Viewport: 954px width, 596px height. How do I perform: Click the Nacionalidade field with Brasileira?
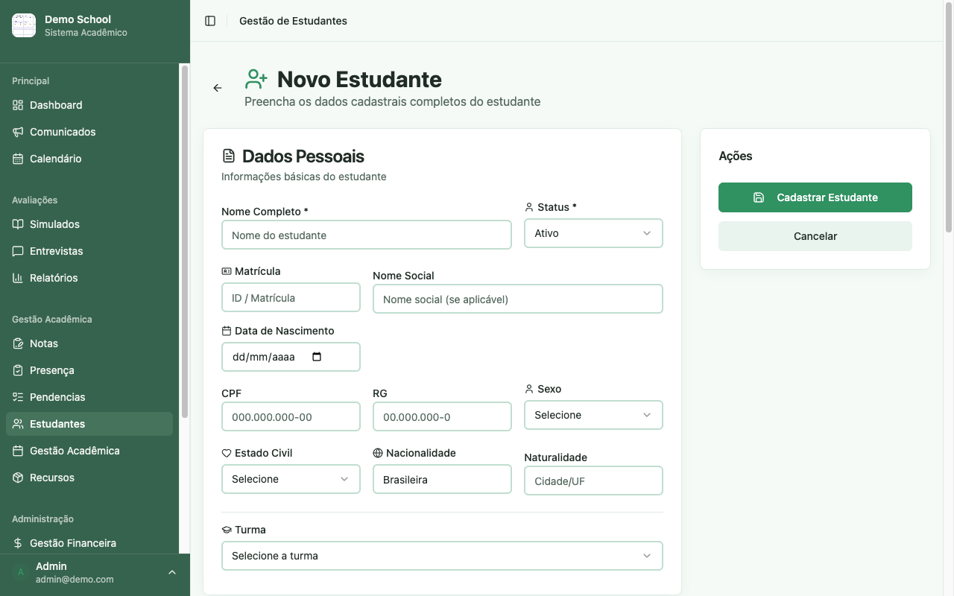click(442, 479)
